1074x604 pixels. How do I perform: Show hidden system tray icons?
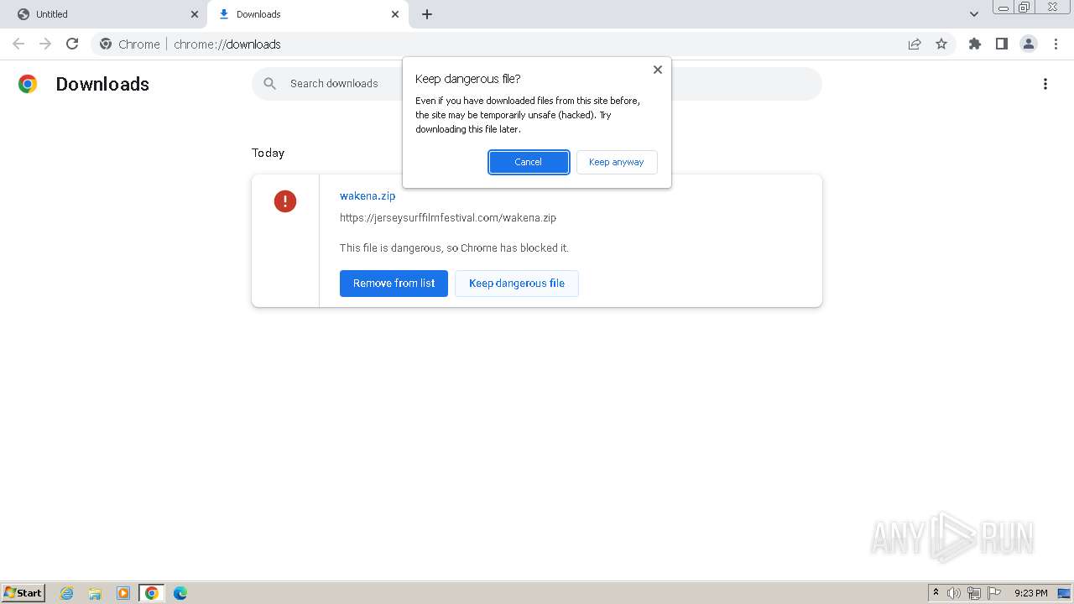[x=936, y=593]
